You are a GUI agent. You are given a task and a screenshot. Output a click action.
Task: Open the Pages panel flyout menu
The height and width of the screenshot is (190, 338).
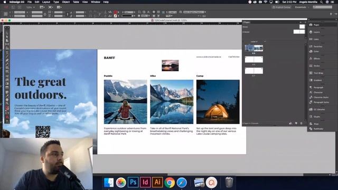(305, 22)
